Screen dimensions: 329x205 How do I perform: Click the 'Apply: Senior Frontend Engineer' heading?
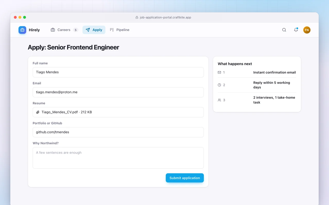tap(74, 47)
